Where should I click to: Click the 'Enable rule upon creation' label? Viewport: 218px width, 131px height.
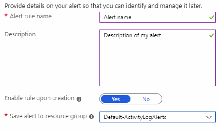tap(40, 98)
